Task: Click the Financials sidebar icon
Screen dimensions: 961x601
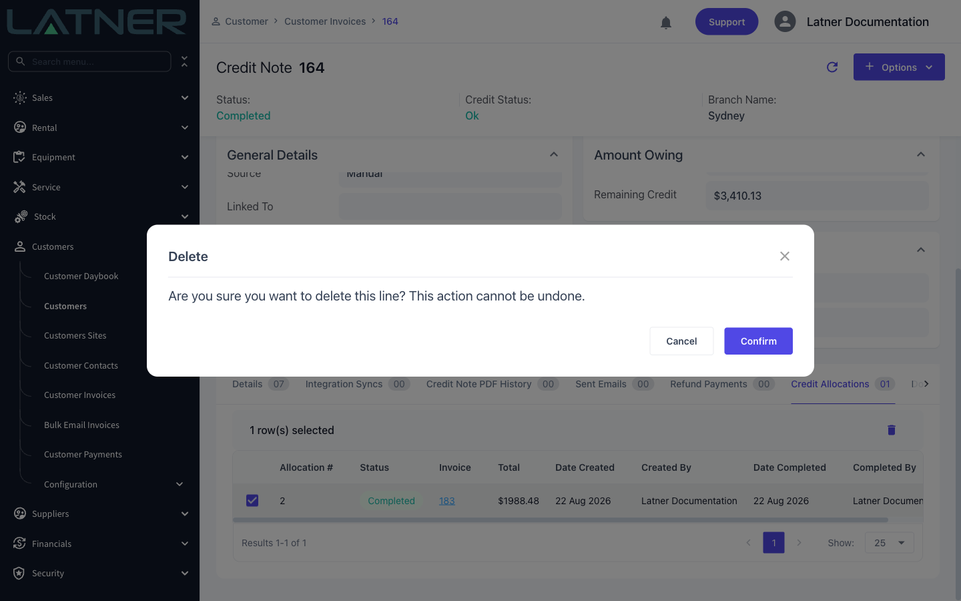Action: [19, 544]
